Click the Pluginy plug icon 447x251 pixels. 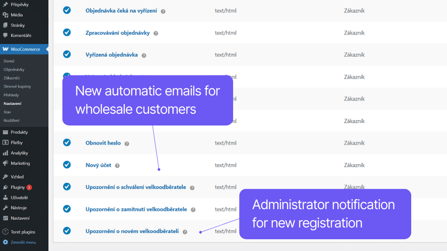click(x=5, y=187)
